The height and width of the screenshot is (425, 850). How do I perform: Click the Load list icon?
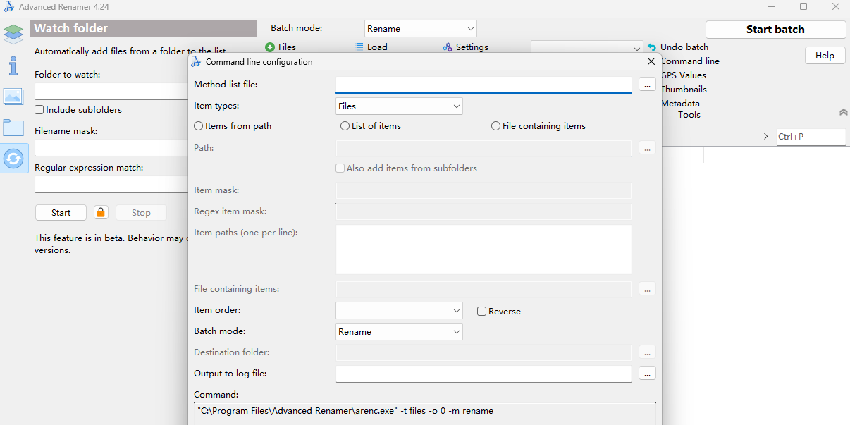pyautogui.click(x=359, y=47)
